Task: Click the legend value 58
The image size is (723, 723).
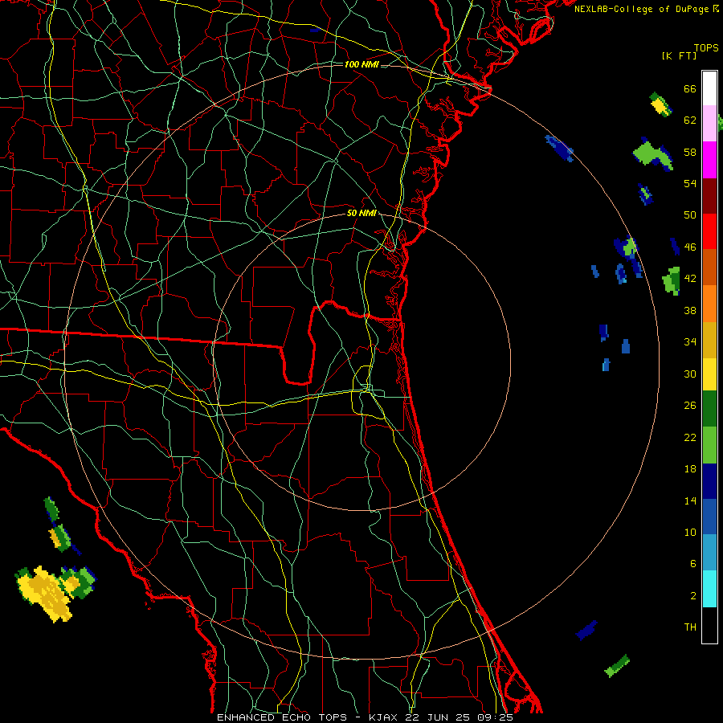Action: pos(690,152)
